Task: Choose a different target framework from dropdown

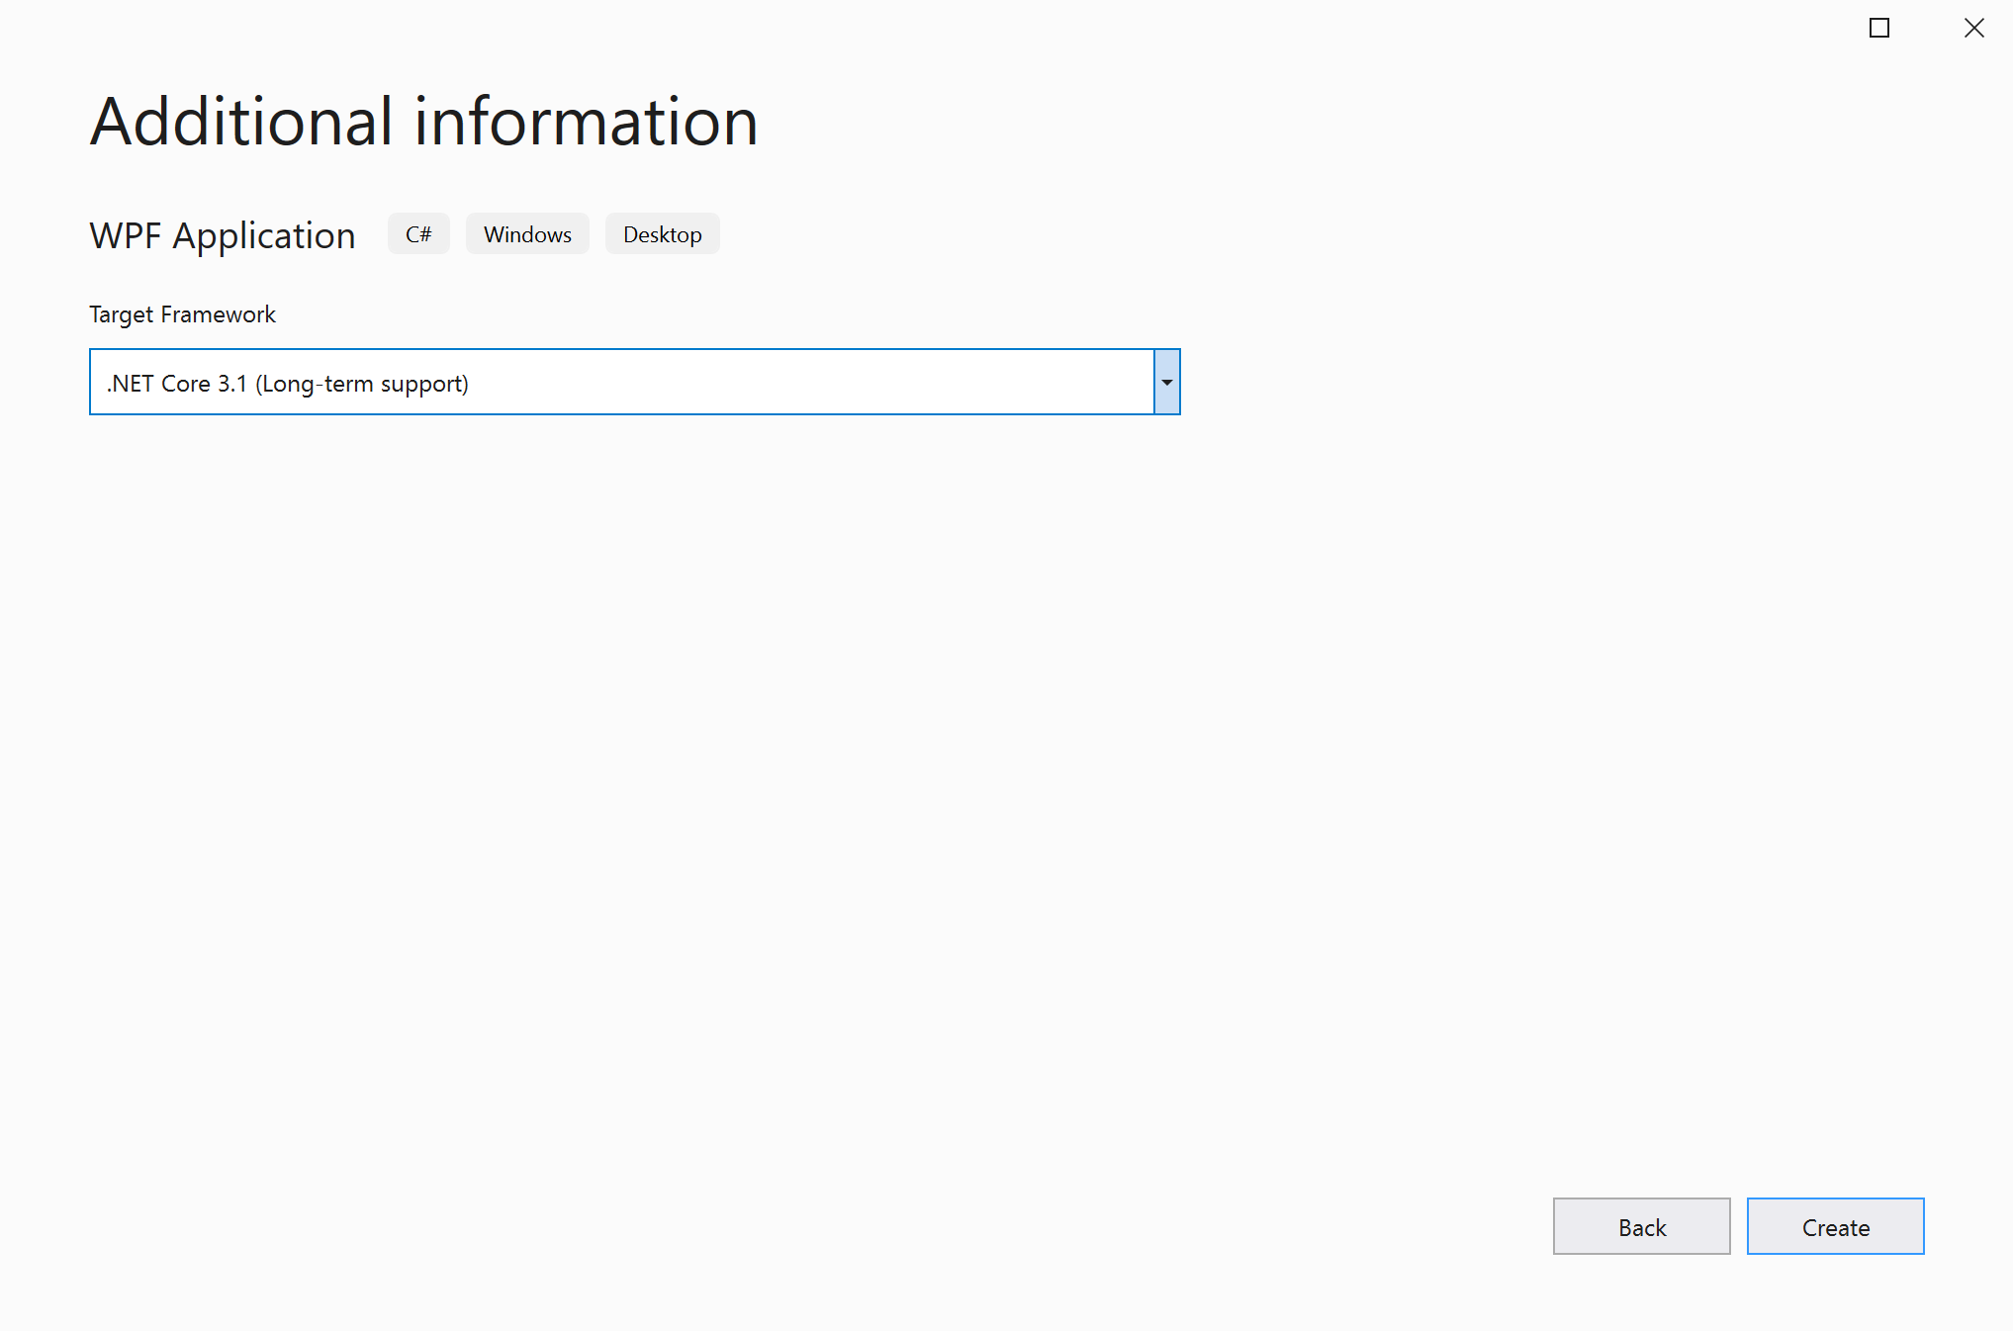Action: pyautogui.click(x=1167, y=382)
